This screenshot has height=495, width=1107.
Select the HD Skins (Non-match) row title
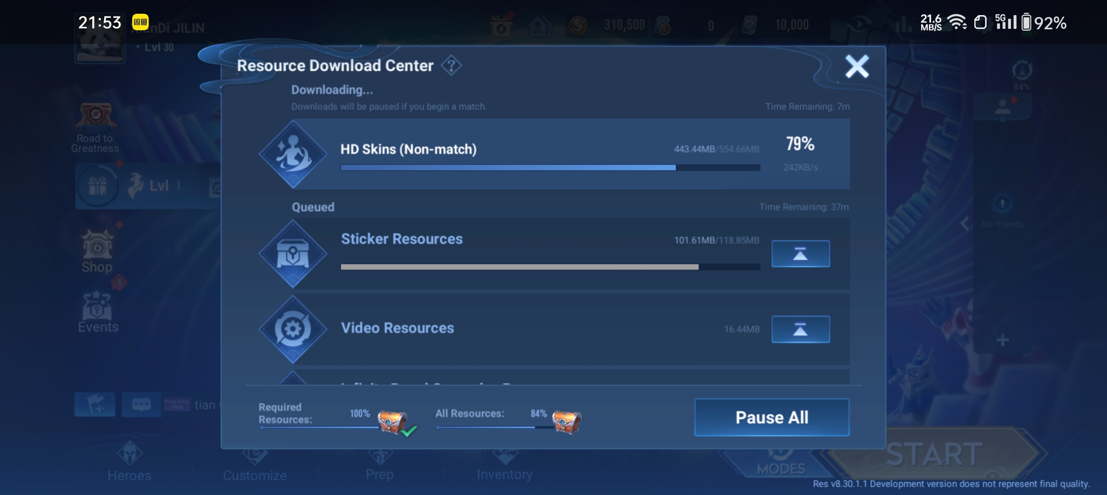[408, 149]
